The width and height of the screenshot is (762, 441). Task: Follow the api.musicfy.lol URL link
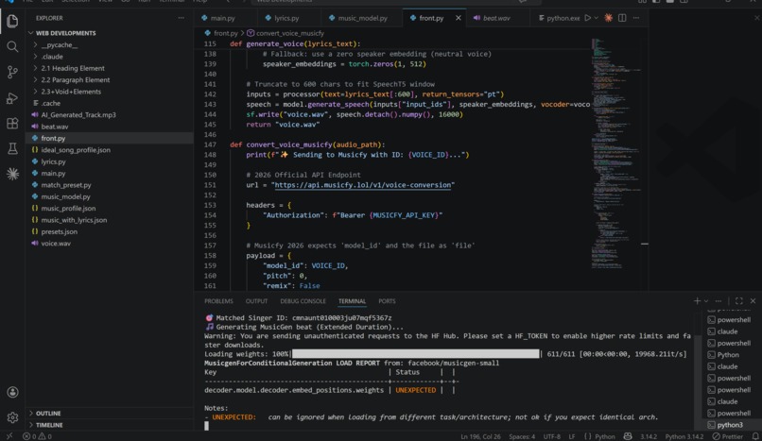click(x=362, y=185)
